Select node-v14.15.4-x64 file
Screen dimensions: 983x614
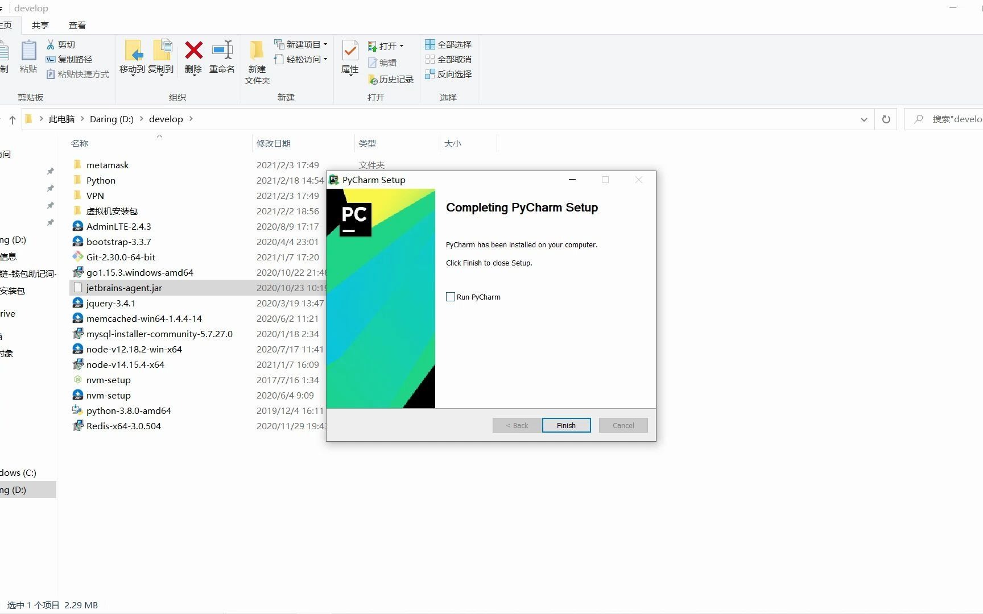(125, 364)
